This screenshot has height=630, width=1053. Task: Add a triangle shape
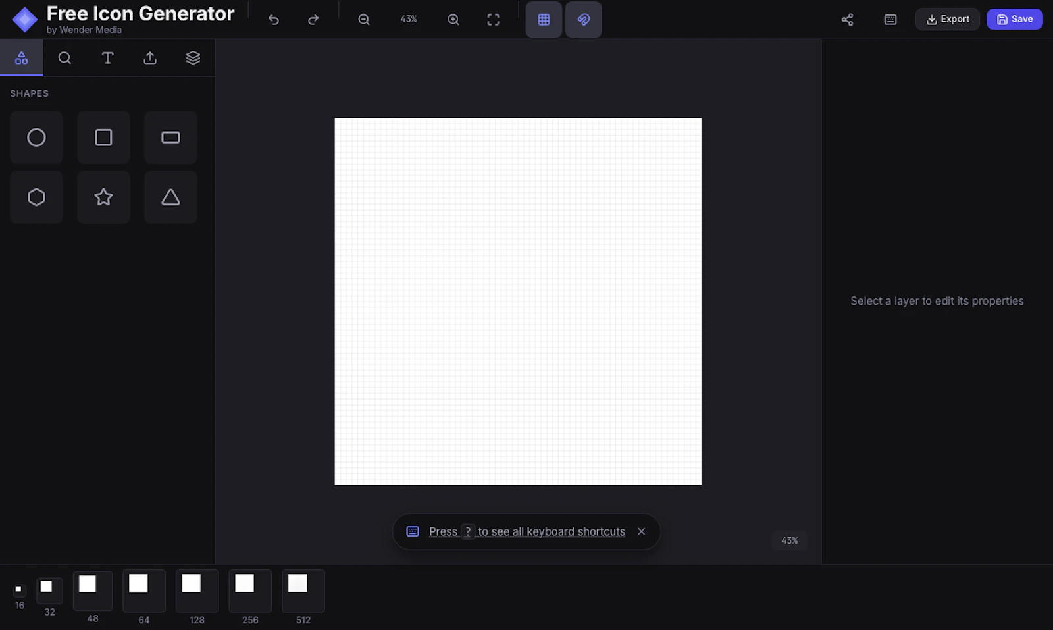[170, 197]
